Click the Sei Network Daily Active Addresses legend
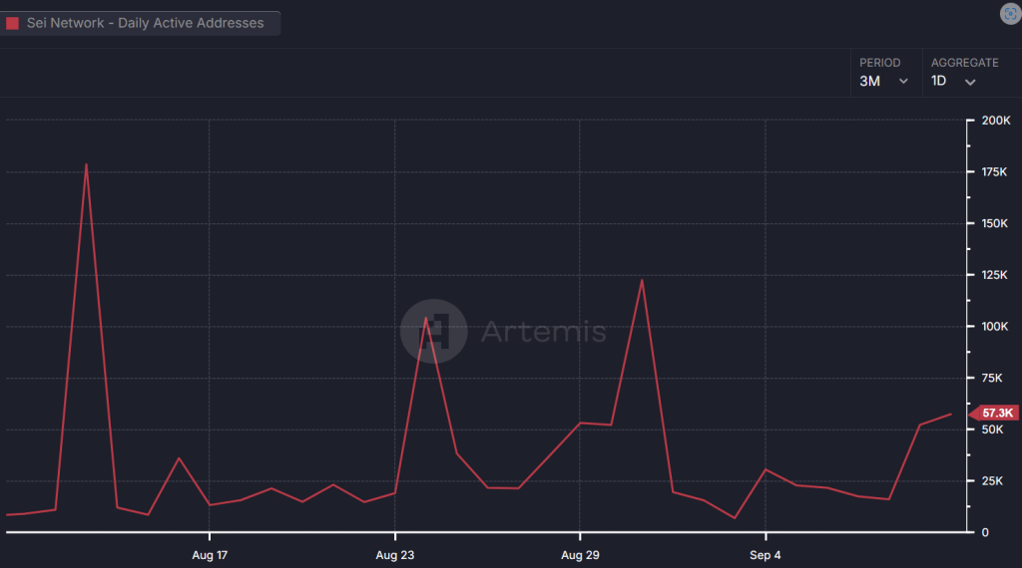1022x568 pixels. (x=140, y=24)
